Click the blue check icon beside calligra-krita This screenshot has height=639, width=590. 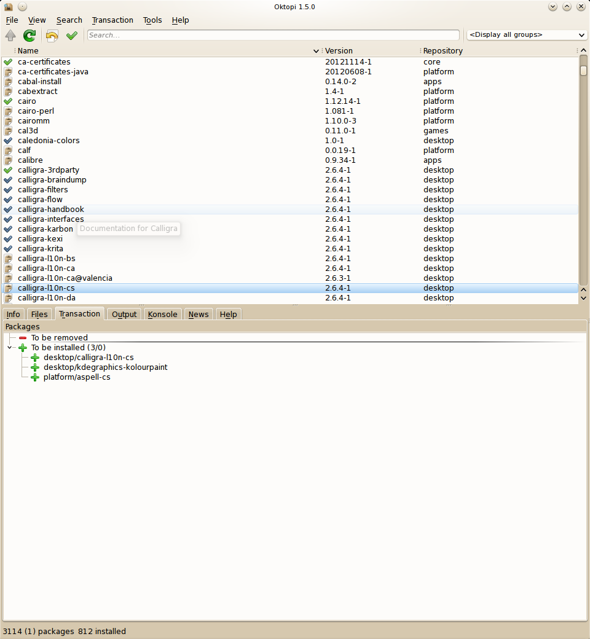(x=8, y=249)
